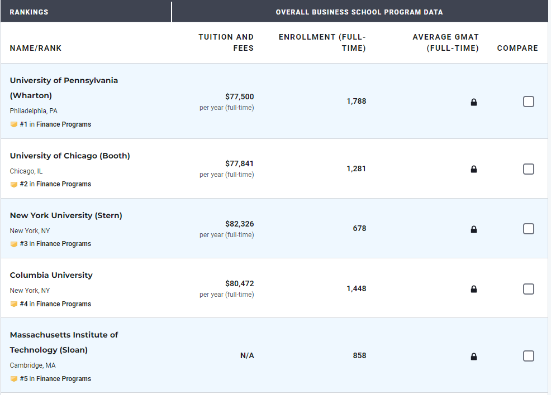Screen dimensions: 551x395
Task: Click New York, NY under Columbia University
Action: coord(30,291)
